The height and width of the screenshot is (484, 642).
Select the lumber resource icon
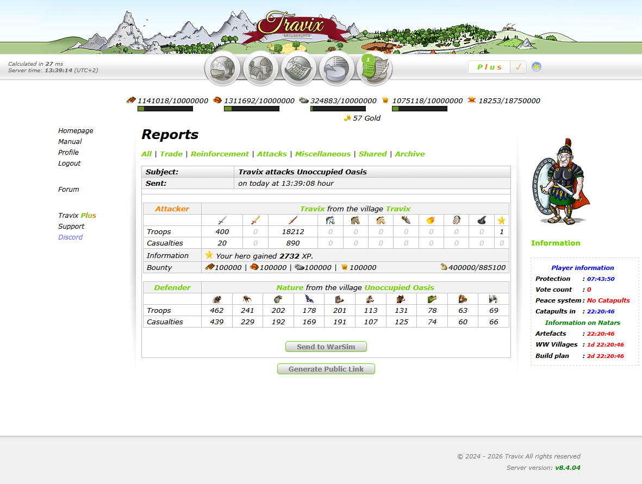[130, 100]
